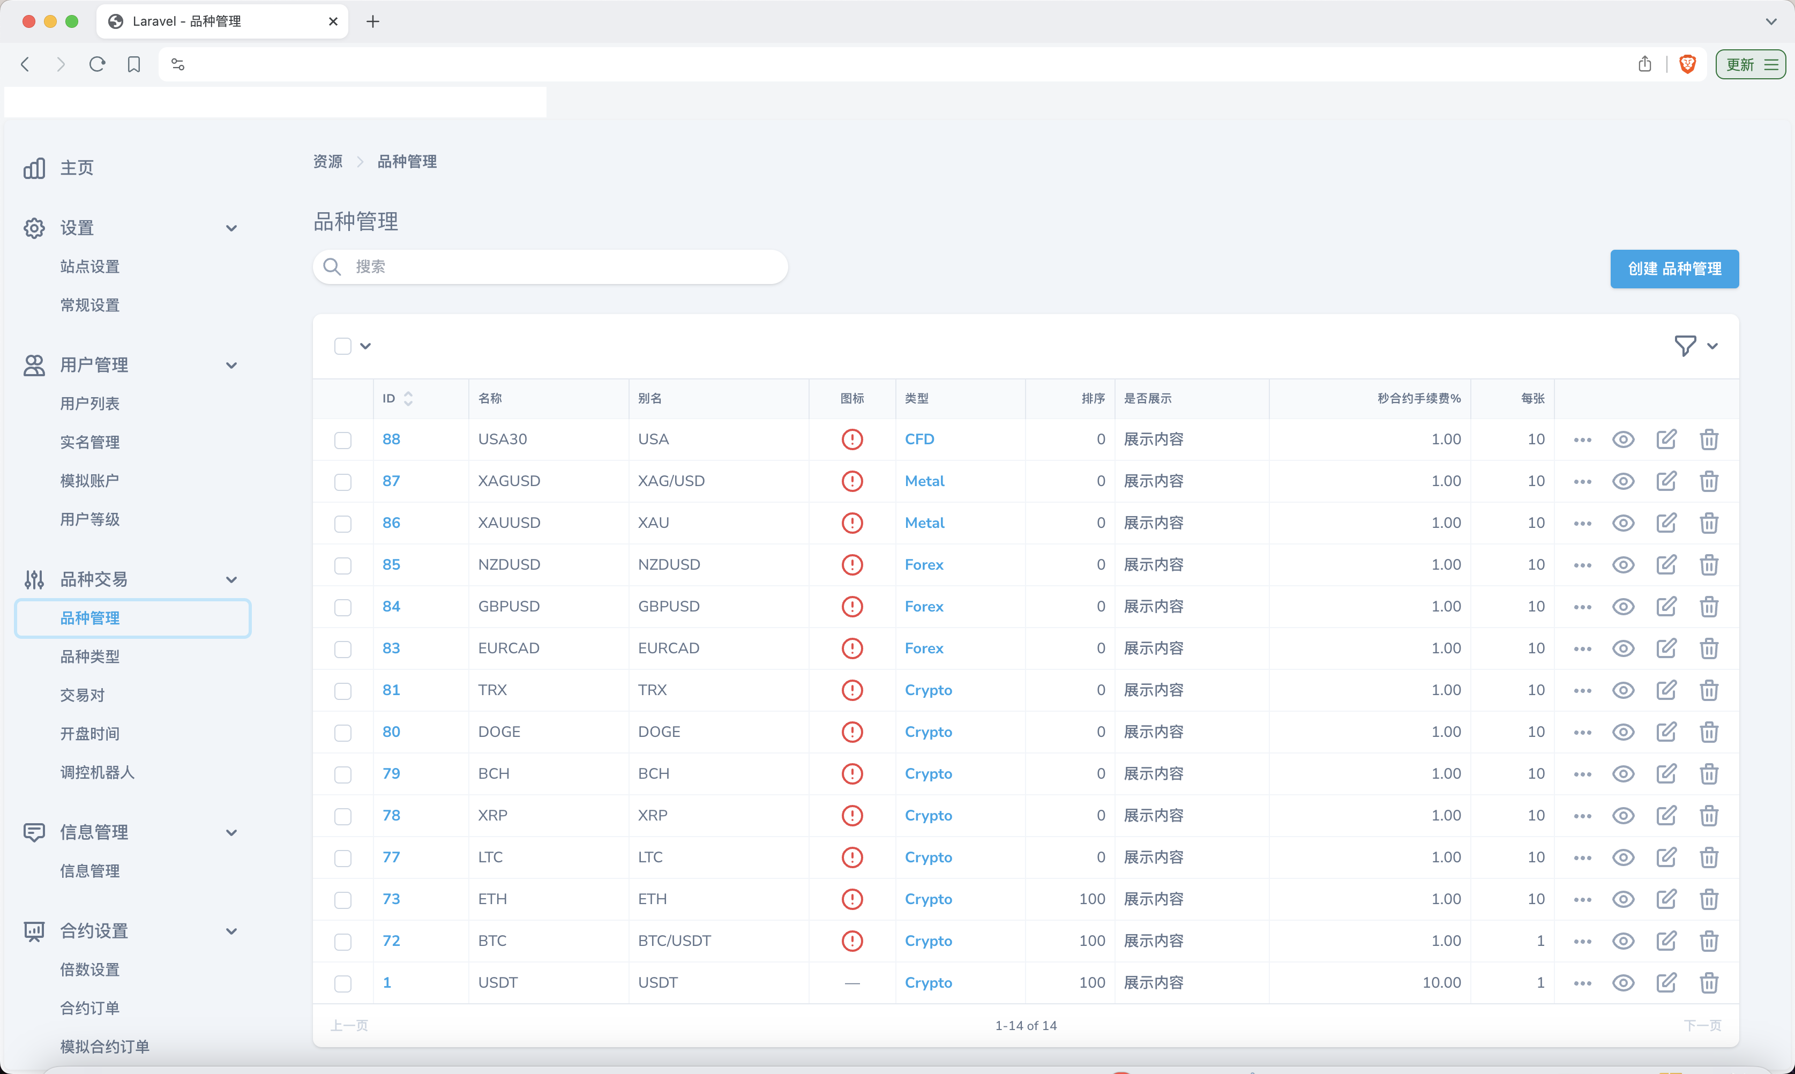Screen dimensions: 1795x1074
Task: Open record ID 88 link
Action: click(x=391, y=439)
